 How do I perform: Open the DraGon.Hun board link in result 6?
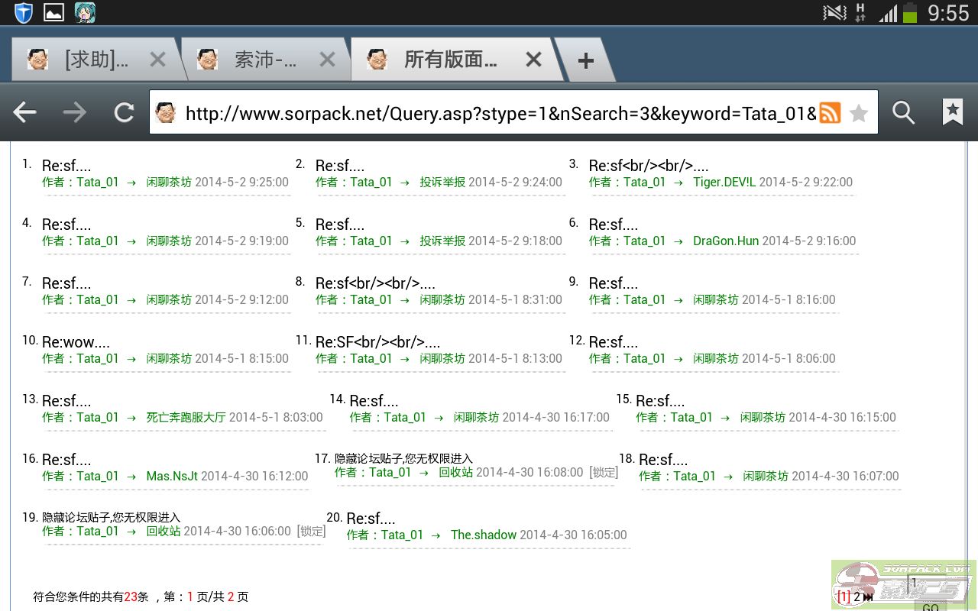click(725, 241)
